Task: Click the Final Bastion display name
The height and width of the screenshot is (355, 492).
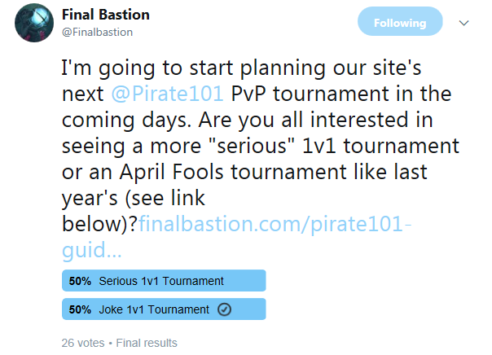Action: tap(105, 15)
